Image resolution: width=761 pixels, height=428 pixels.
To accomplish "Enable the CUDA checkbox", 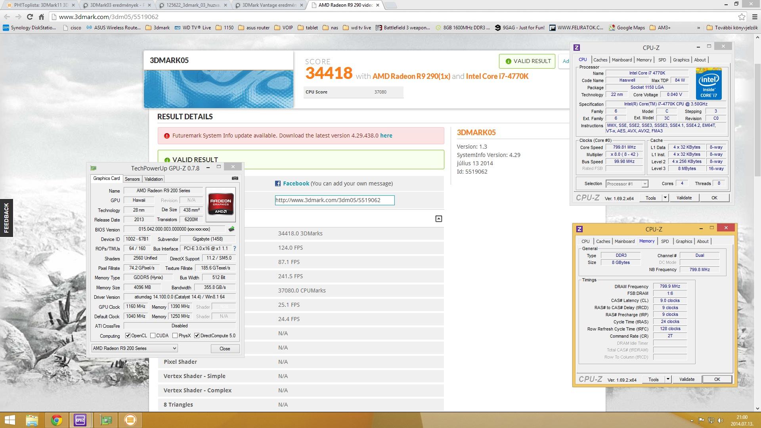I will 153,336.
